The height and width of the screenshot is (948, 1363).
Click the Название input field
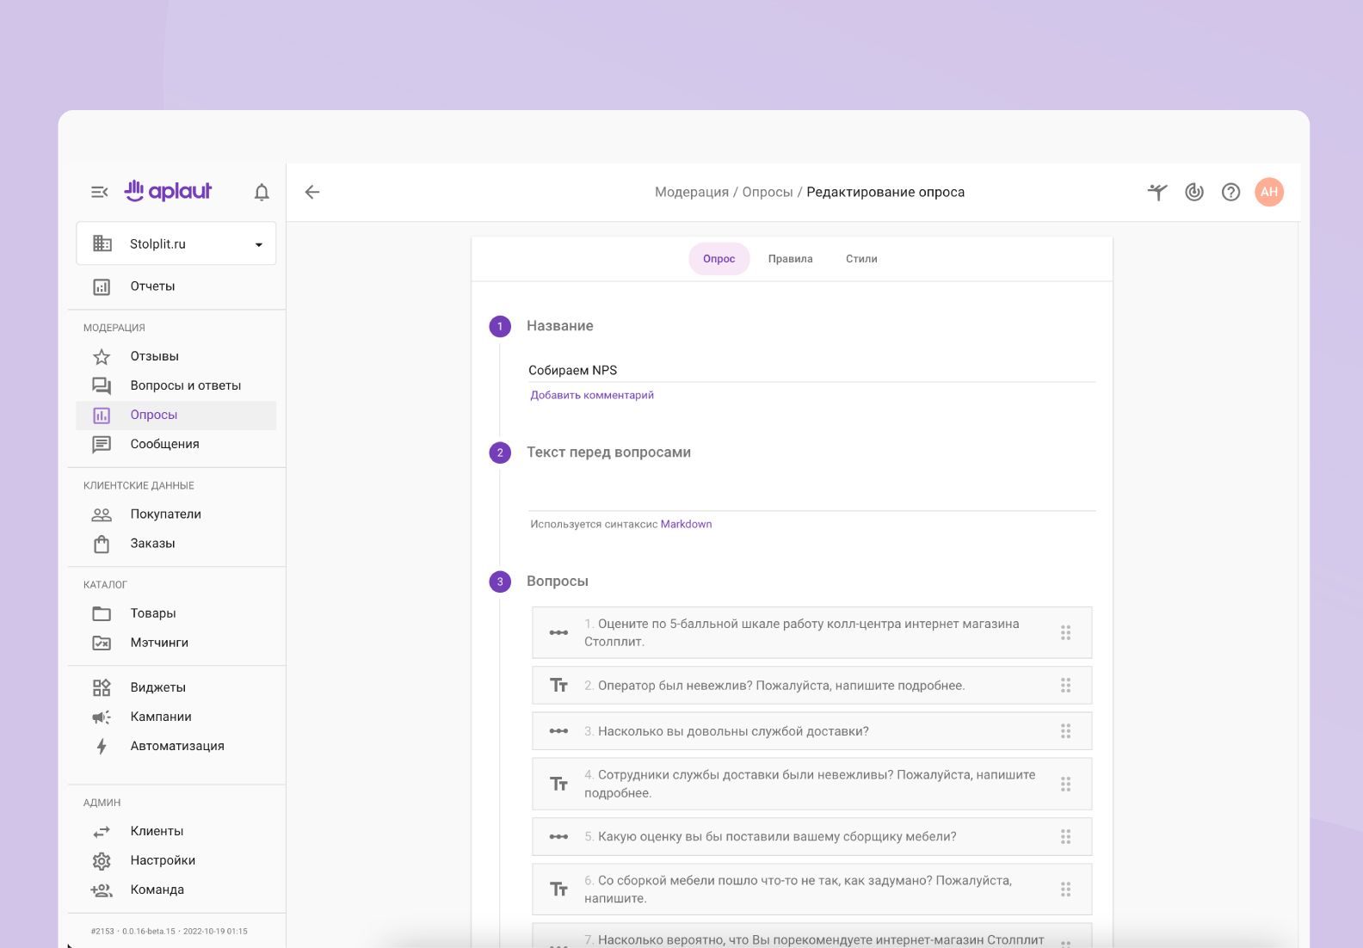pyautogui.click(x=811, y=370)
